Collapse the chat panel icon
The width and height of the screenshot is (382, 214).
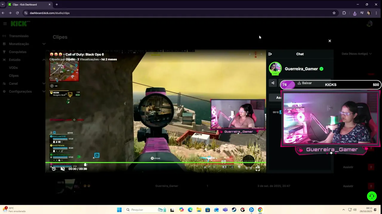click(x=270, y=54)
